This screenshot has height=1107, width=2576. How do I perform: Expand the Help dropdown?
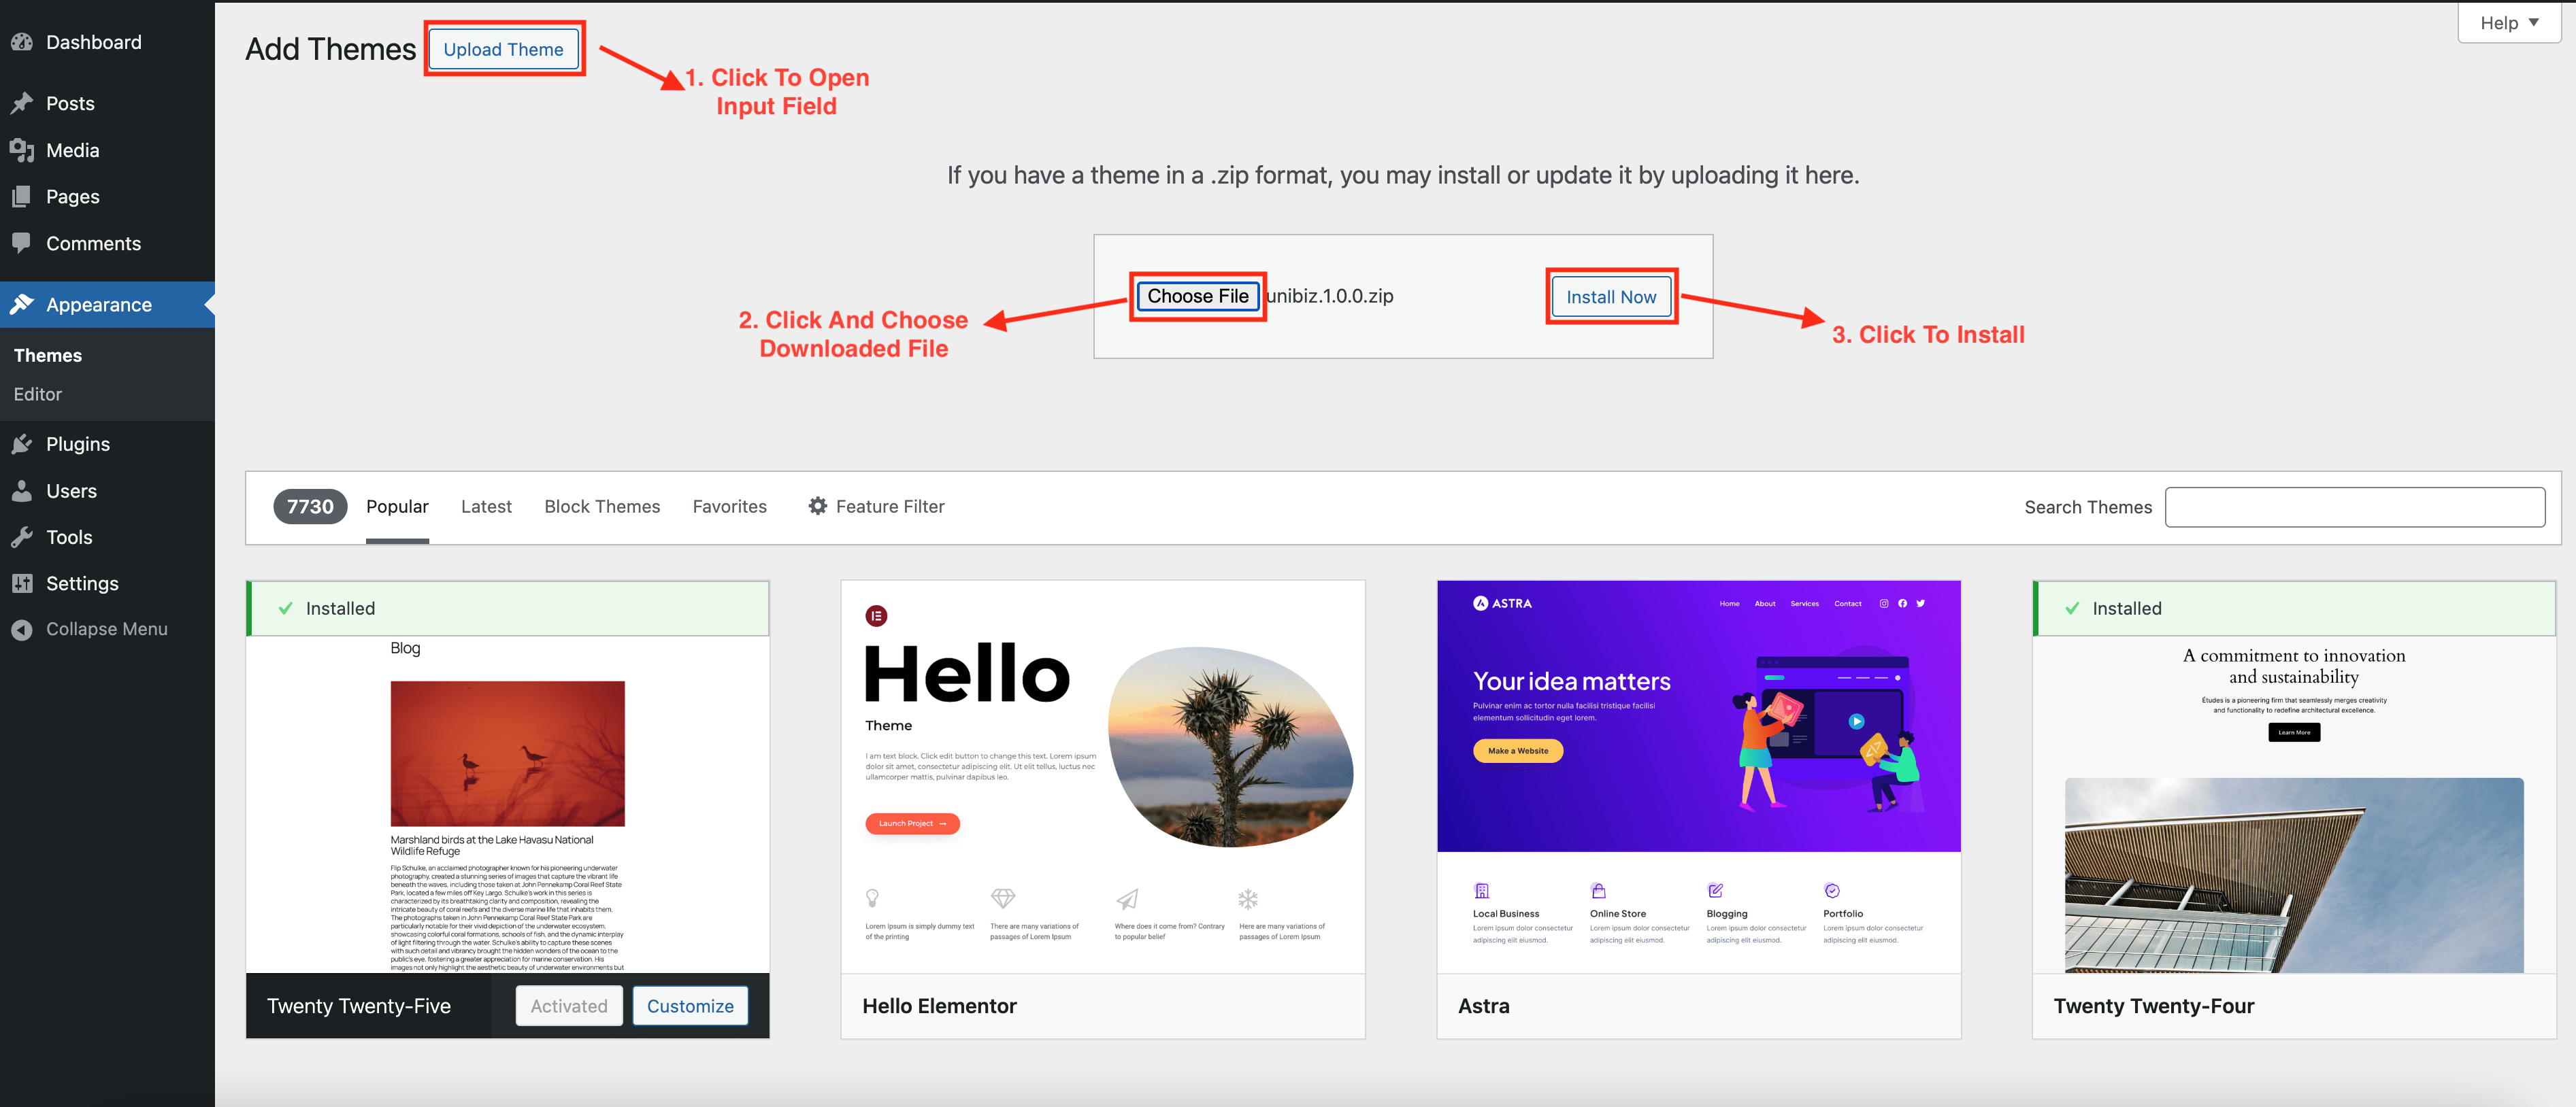click(x=2508, y=22)
